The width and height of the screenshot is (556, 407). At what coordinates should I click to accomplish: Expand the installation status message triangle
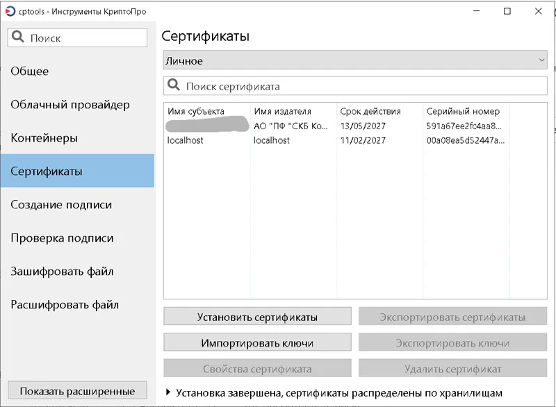pos(168,392)
